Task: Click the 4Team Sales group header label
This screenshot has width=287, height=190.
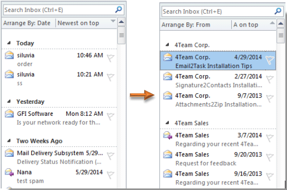Action: [x=192, y=123]
